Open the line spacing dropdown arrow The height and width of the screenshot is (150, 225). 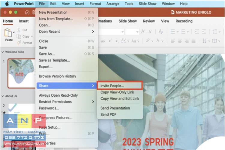[220, 32]
